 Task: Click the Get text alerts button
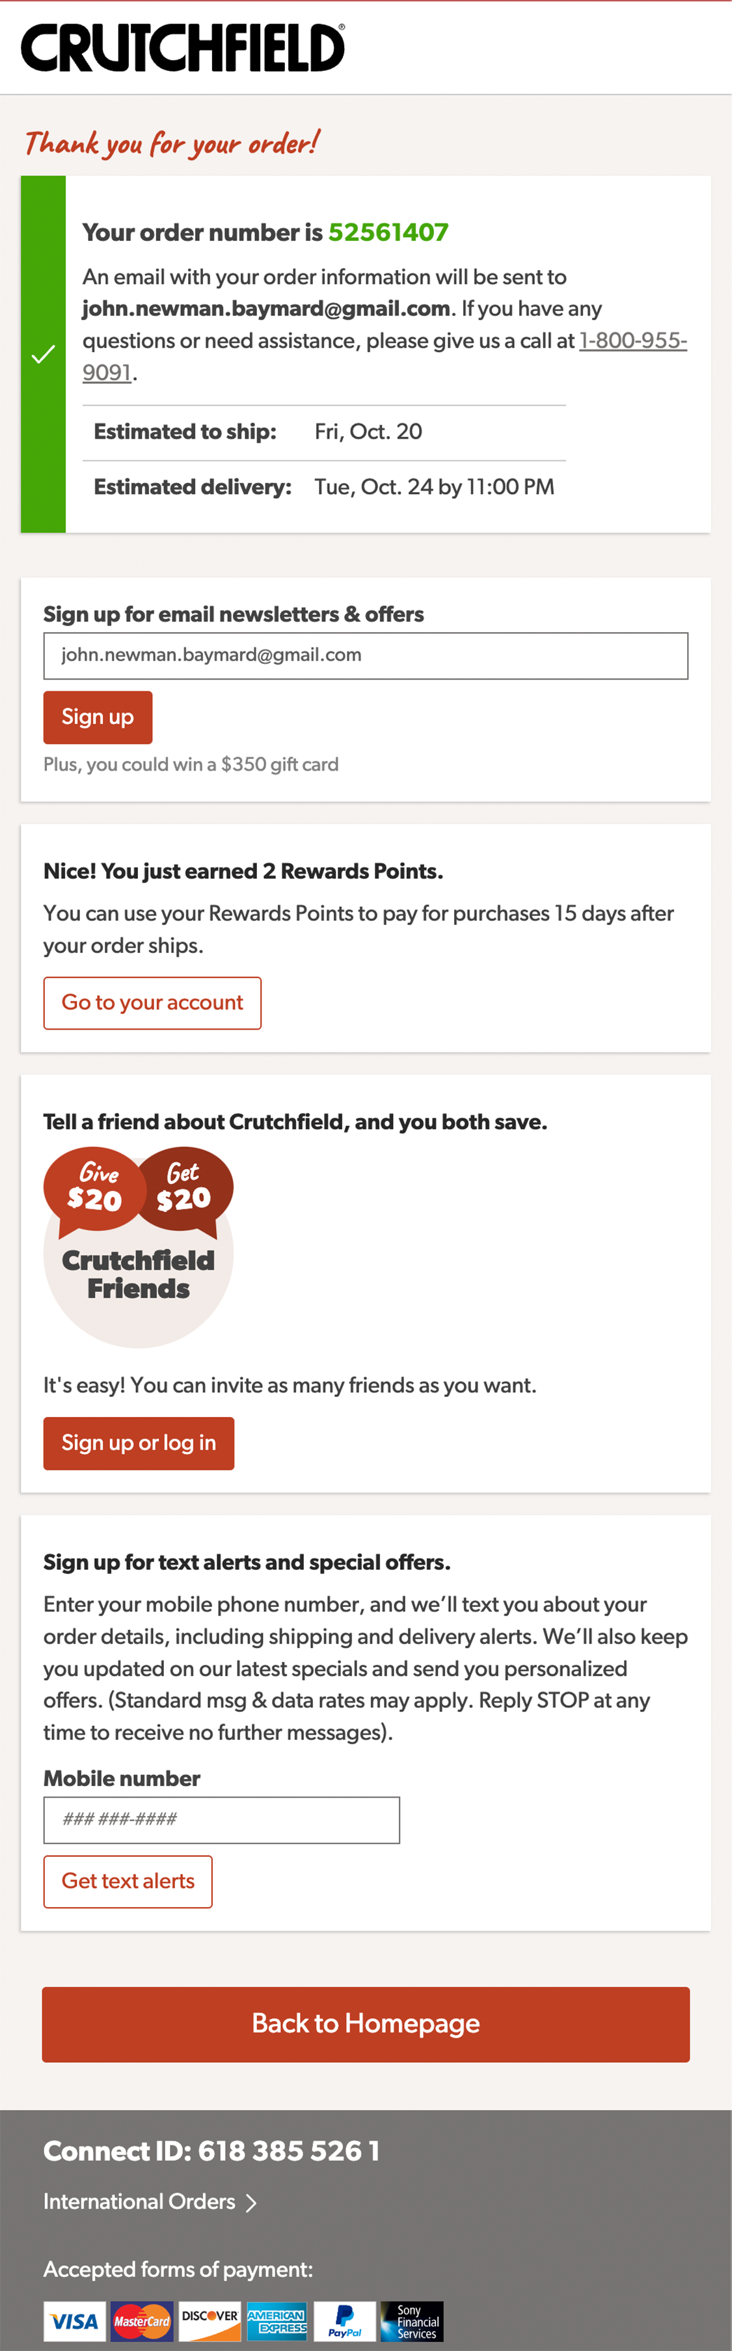tap(128, 1881)
